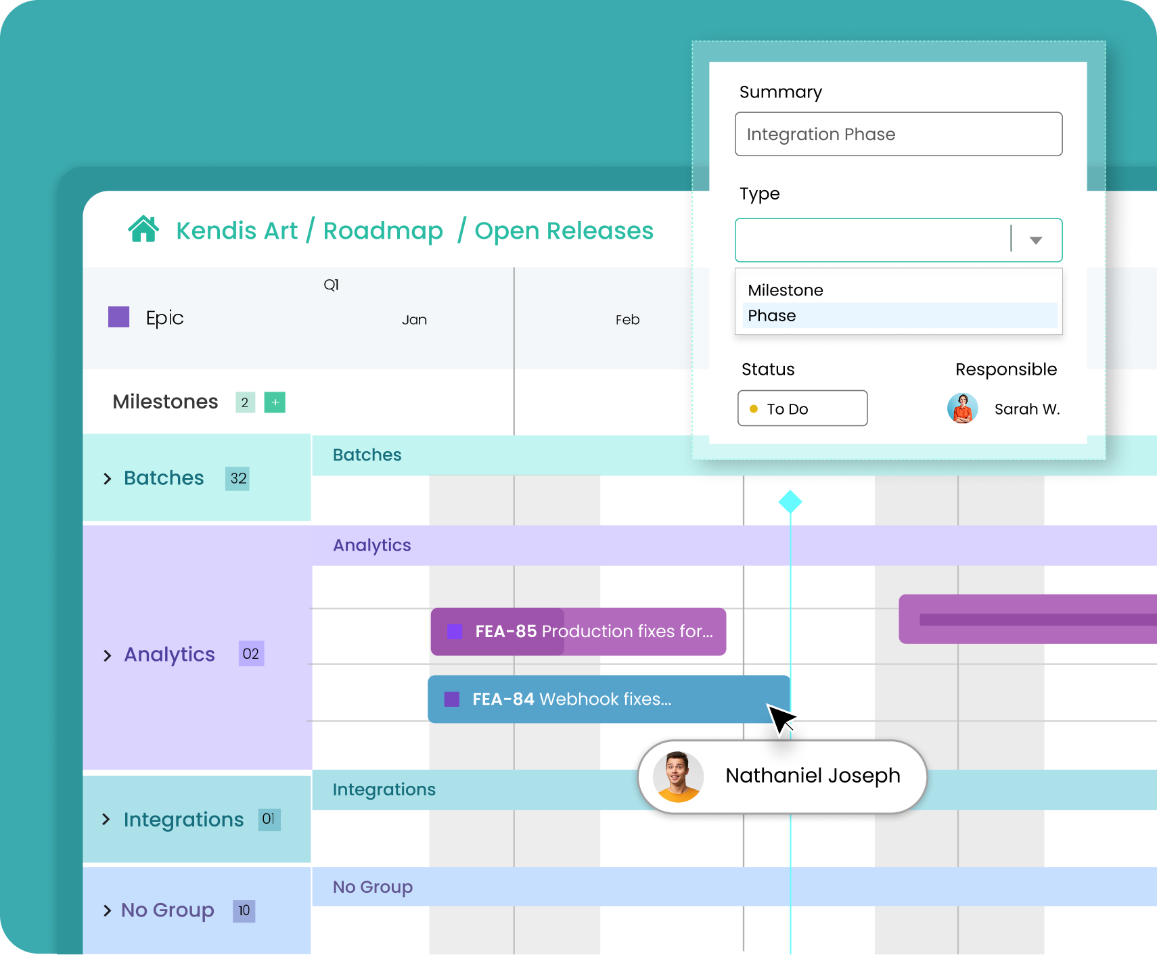The image size is (1157, 955).
Task: Click the Q1 quarter header
Action: [x=331, y=285]
